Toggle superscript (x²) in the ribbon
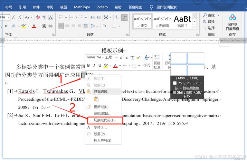This screenshot has width=247, height=161. pyautogui.click(x=6, y=26)
